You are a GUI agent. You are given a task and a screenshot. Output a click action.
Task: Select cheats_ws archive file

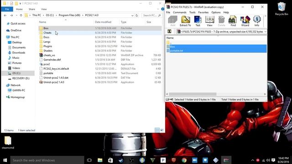pos(100,55)
